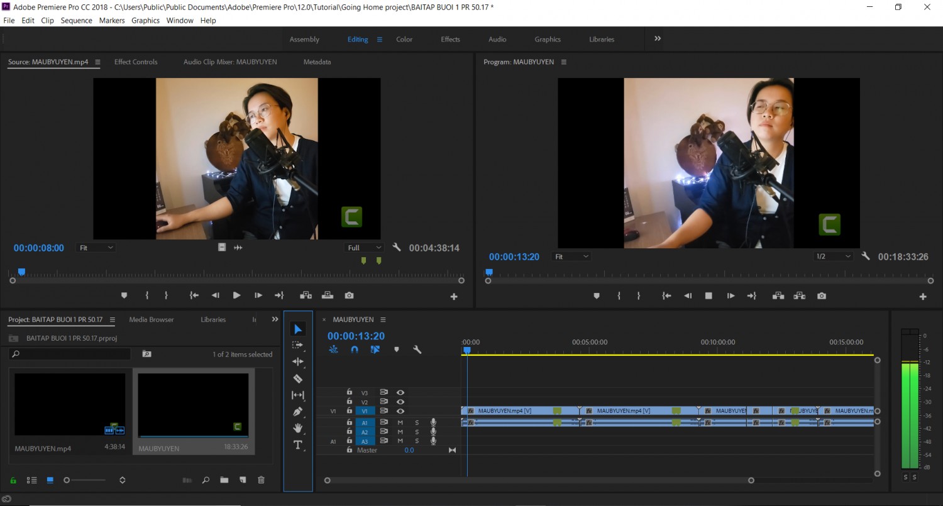Open Program playback resolution 1/2 dropdown
The height and width of the screenshot is (506, 943).
pyautogui.click(x=833, y=256)
